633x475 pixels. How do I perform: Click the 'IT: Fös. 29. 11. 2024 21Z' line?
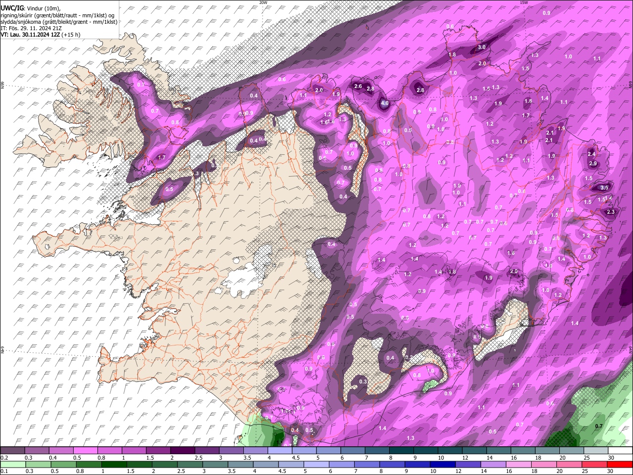pos(31,28)
